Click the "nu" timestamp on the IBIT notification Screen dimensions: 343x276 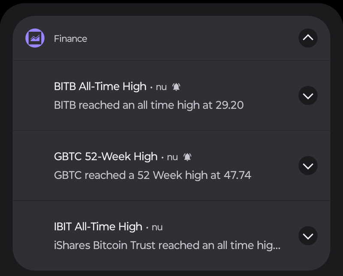pyautogui.click(x=157, y=227)
